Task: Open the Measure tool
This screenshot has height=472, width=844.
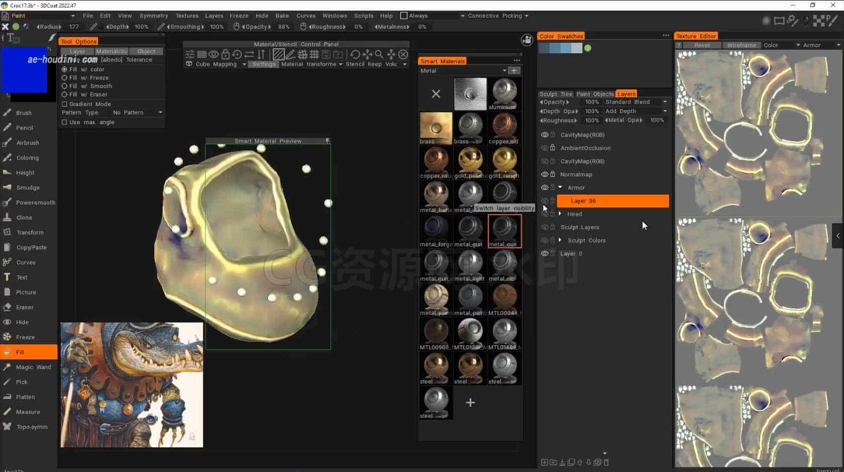Action: [28, 412]
